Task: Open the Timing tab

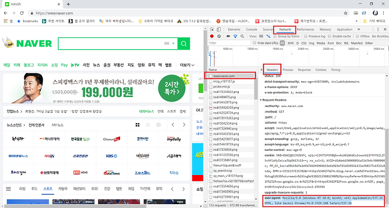Action: pyautogui.click(x=336, y=70)
